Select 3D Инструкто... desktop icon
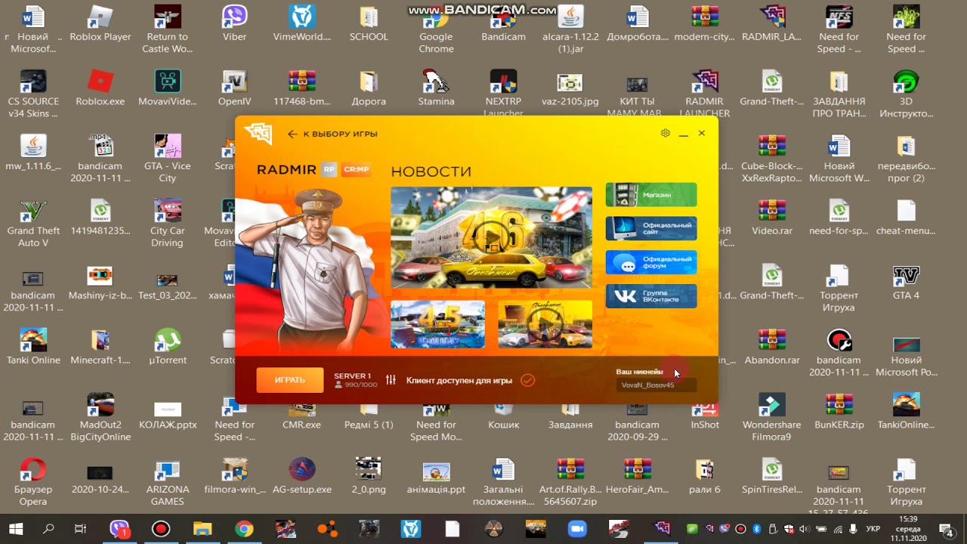The width and height of the screenshot is (967, 544). tap(906, 94)
